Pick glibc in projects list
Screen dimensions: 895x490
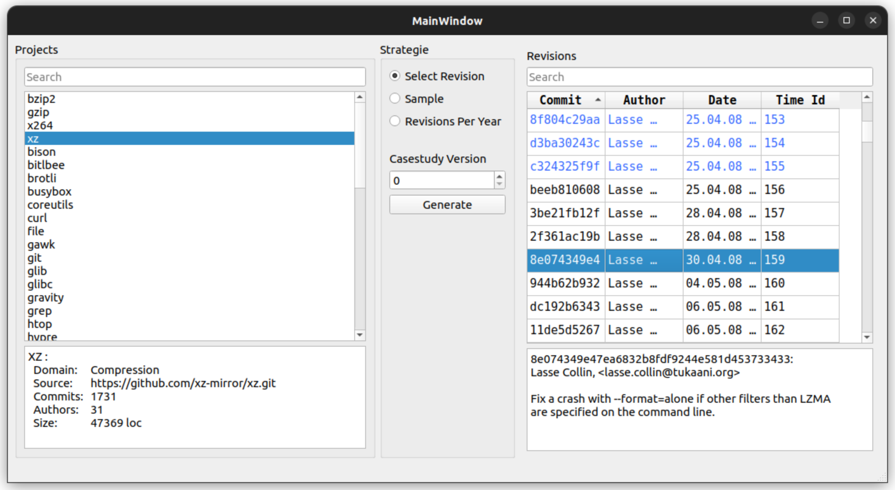click(x=190, y=284)
